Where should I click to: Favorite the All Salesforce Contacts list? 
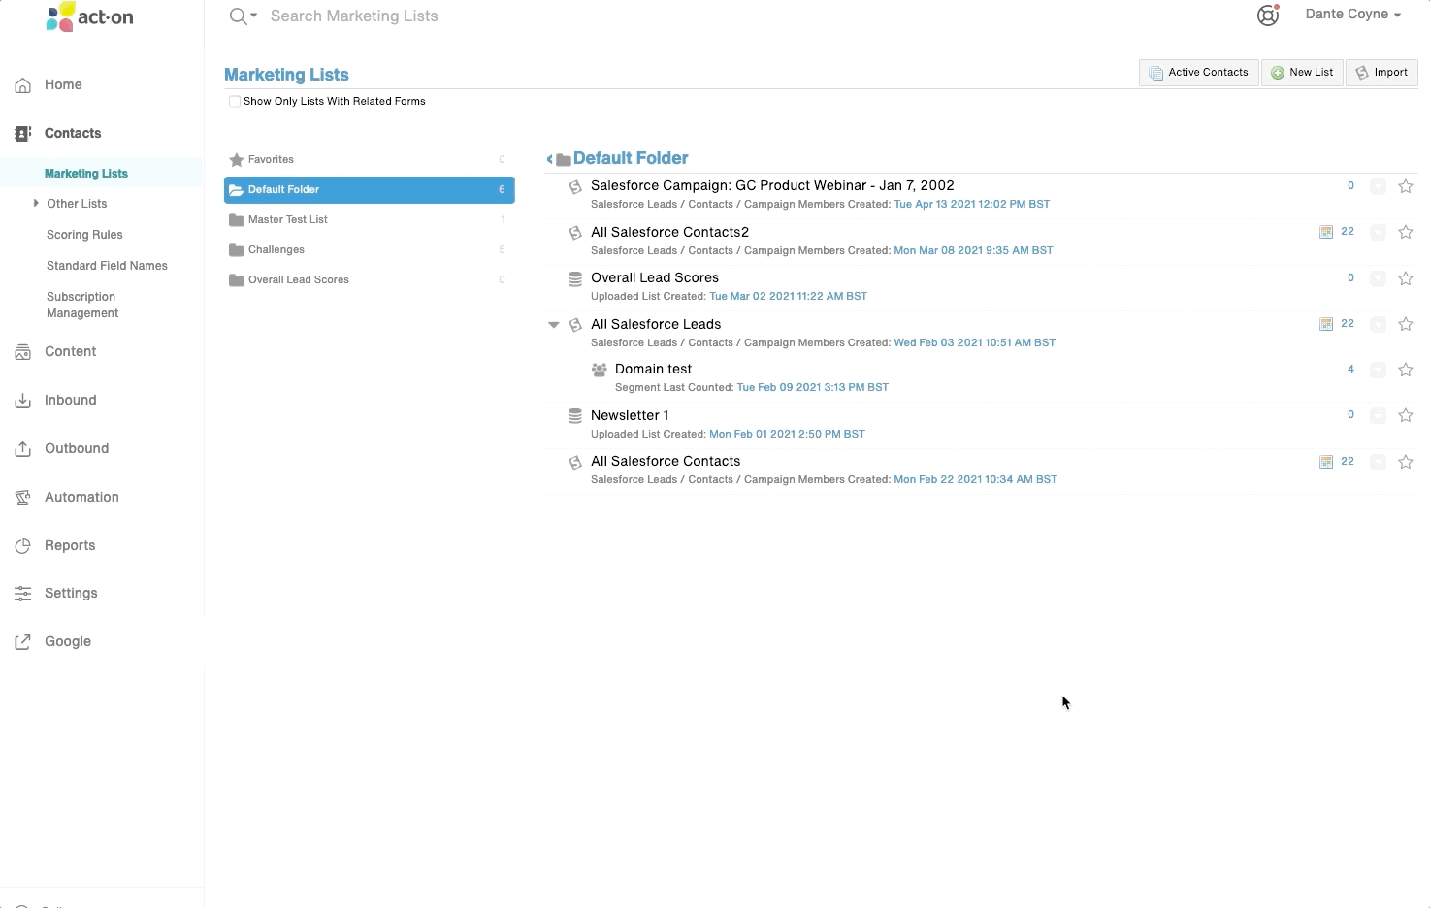(1405, 462)
